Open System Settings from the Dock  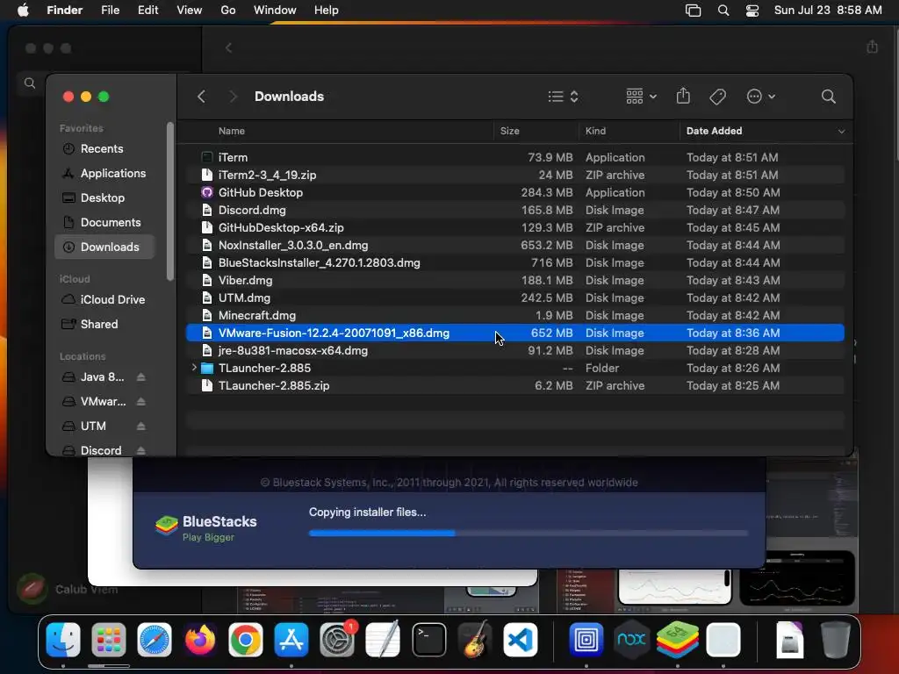(337, 640)
